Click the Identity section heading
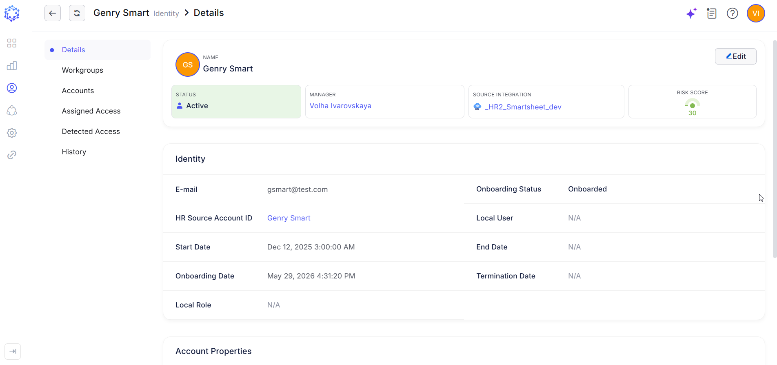 click(x=190, y=159)
